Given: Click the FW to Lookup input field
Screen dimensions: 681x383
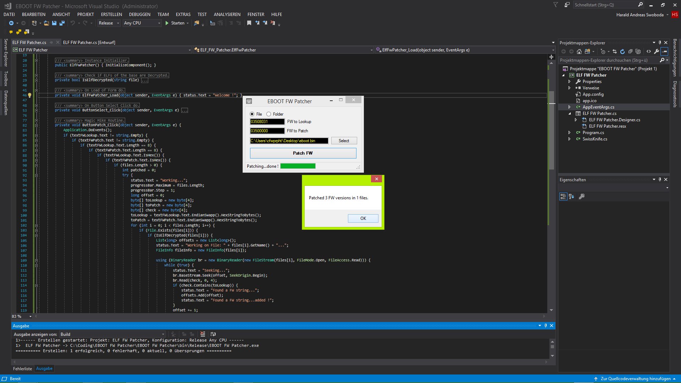Looking at the screenshot, I should (x=267, y=122).
